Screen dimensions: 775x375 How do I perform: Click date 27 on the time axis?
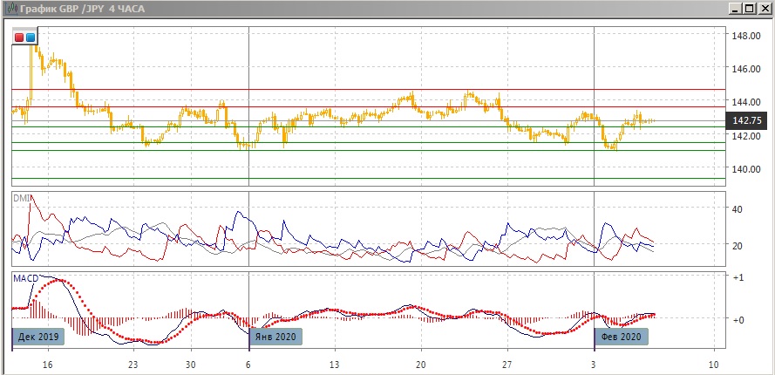pyautogui.click(x=507, y=365)
